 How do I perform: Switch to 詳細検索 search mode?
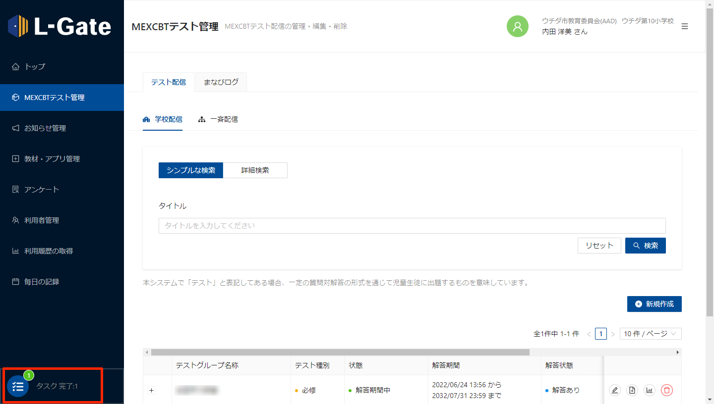coord(255,170)
